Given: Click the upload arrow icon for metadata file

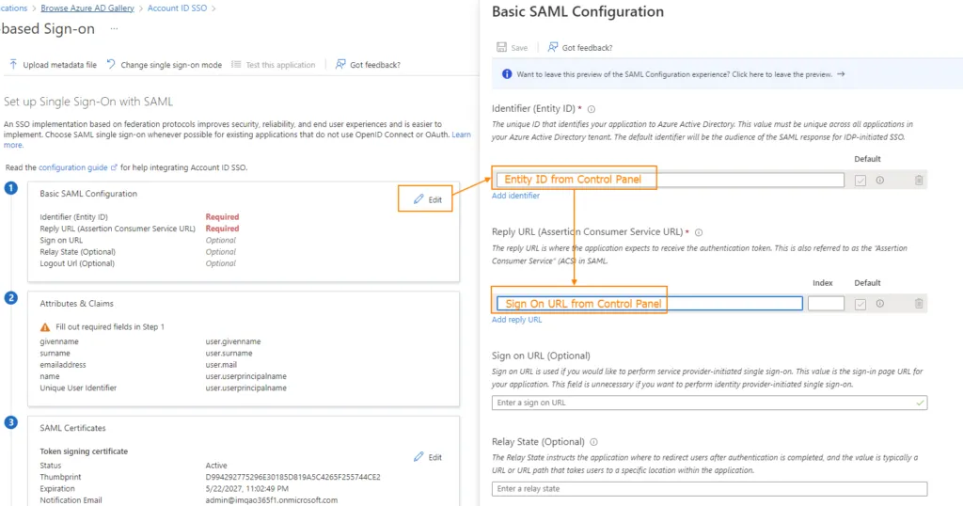Looking at the screenshot, I should tap(13, 64).
